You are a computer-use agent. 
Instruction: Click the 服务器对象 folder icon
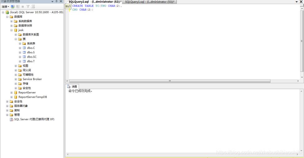11,106
